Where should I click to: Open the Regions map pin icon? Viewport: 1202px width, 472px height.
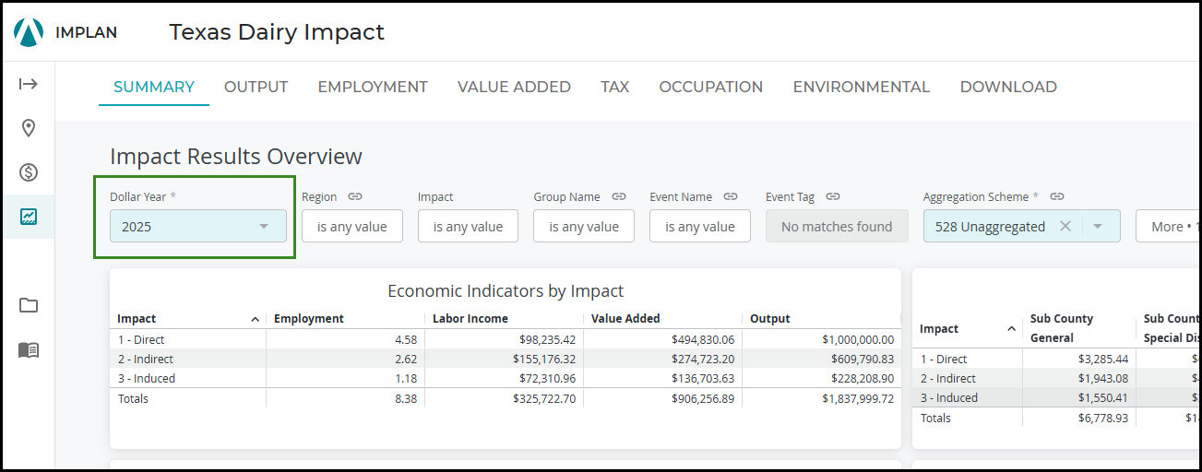pyautogui.click(x=29, y=128)
